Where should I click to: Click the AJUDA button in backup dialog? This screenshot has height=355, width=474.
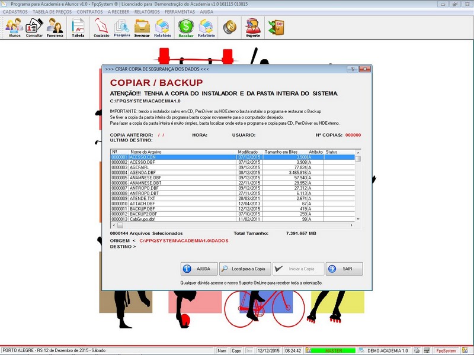pyautogui.click(x=199, y=269)
